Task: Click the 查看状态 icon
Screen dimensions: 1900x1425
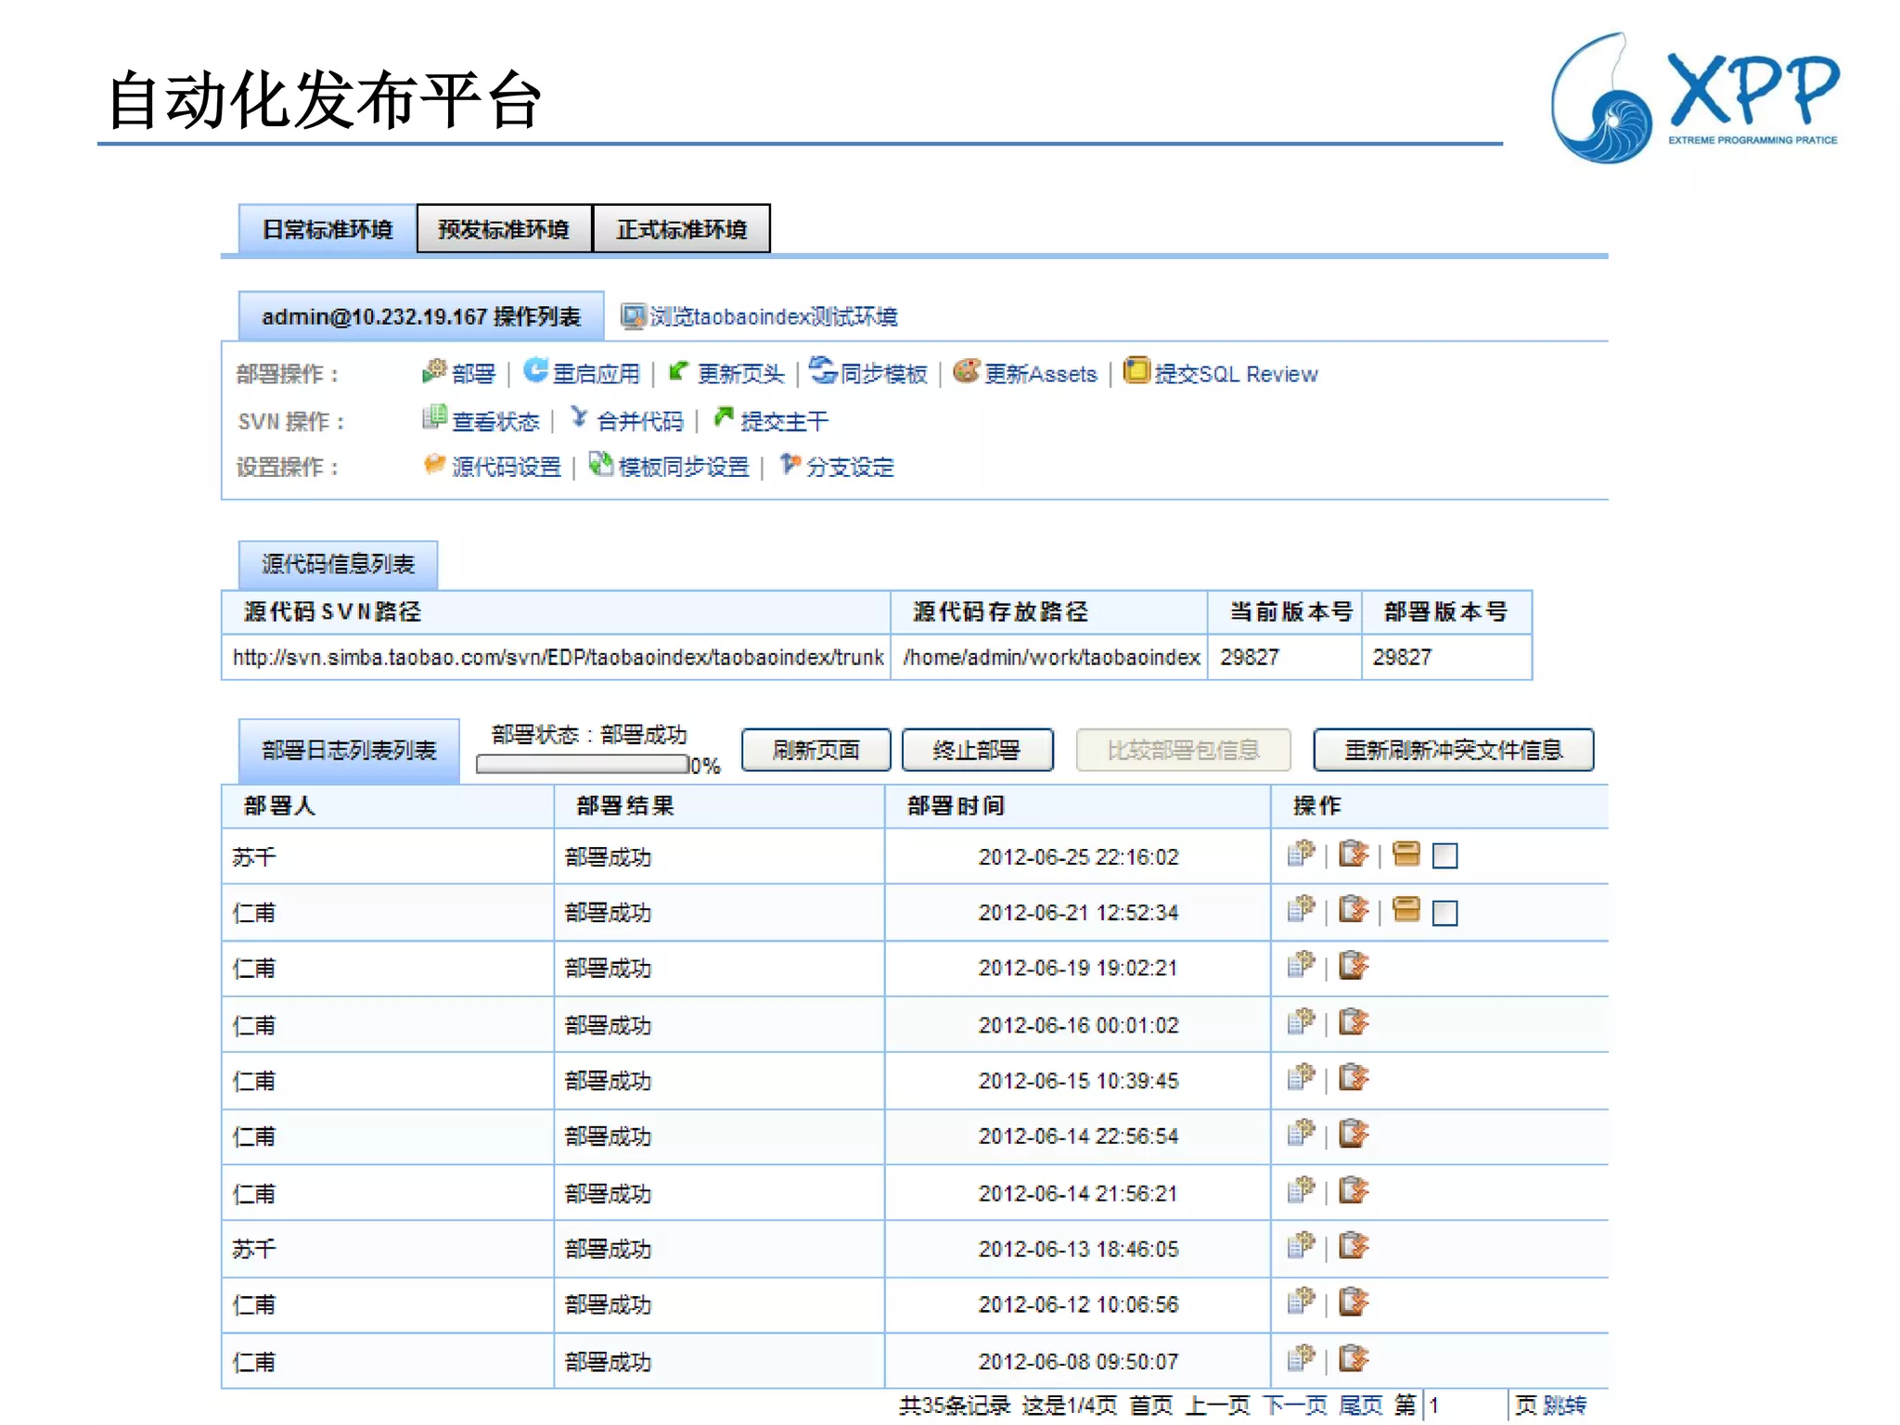Action: [x=434, y=418]
